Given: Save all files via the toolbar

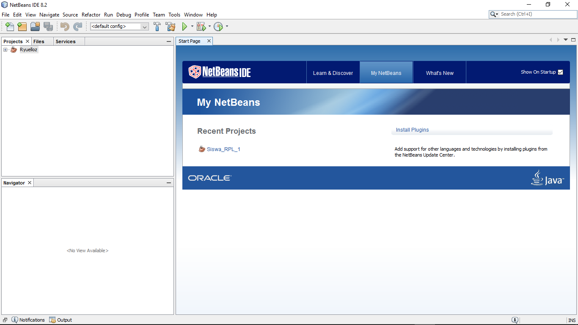Looking at the screenshot, I should tap(48, 26).
